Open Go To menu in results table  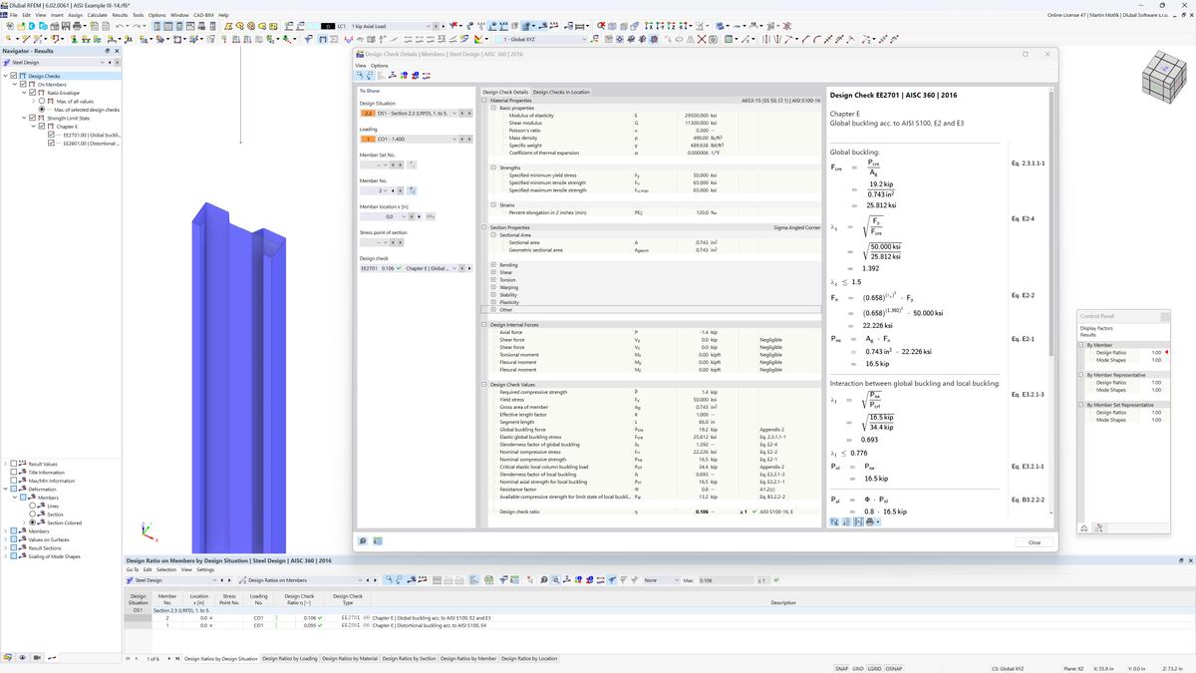(133, 570)
